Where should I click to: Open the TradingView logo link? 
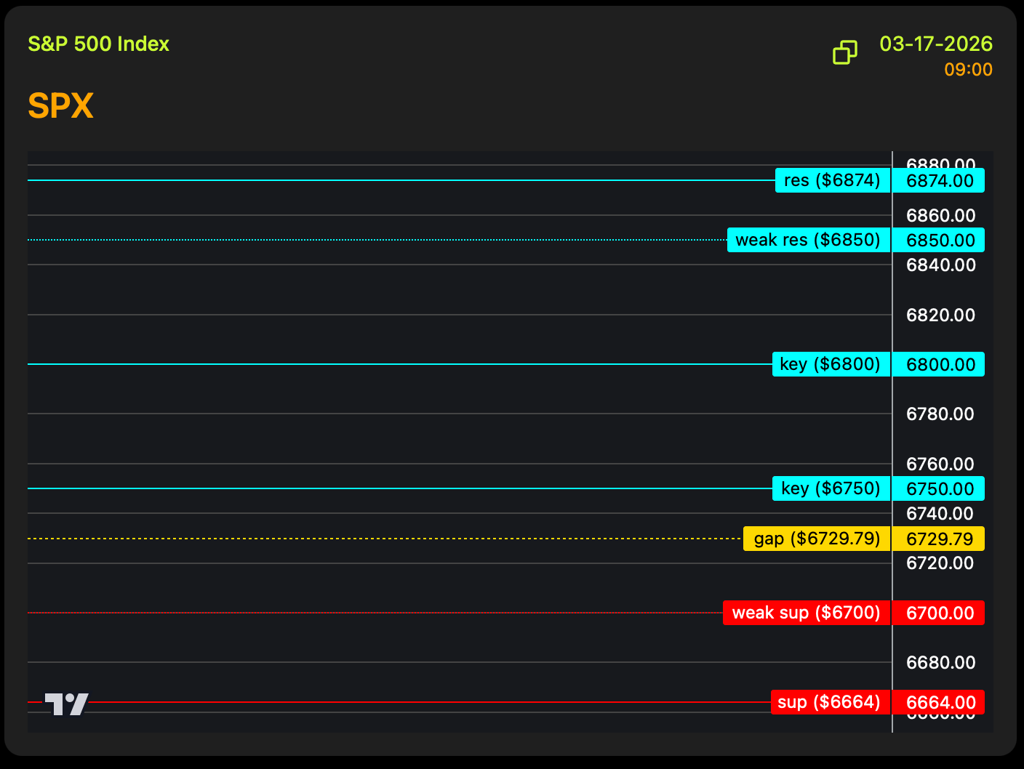[x=67, y=704]
